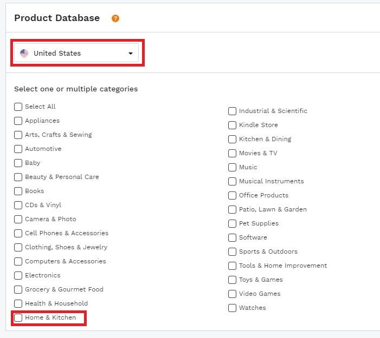The image size is (380, 338).
Task: Check the Toys & Games box
Action: [x=232, y=280]
